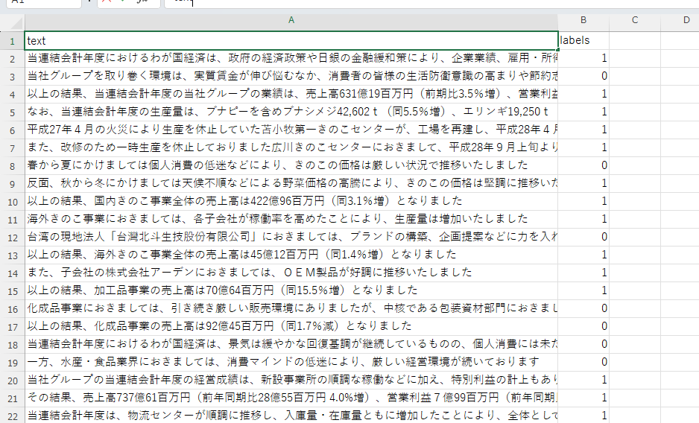Click cell A1 containing 'text'
The width and height of the screenshot is (699, 423).
(291, 41)
